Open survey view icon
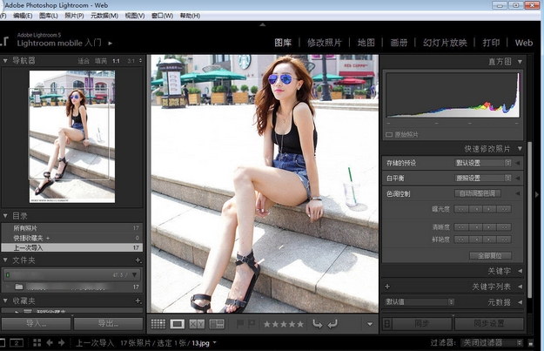 click(217, 324)
